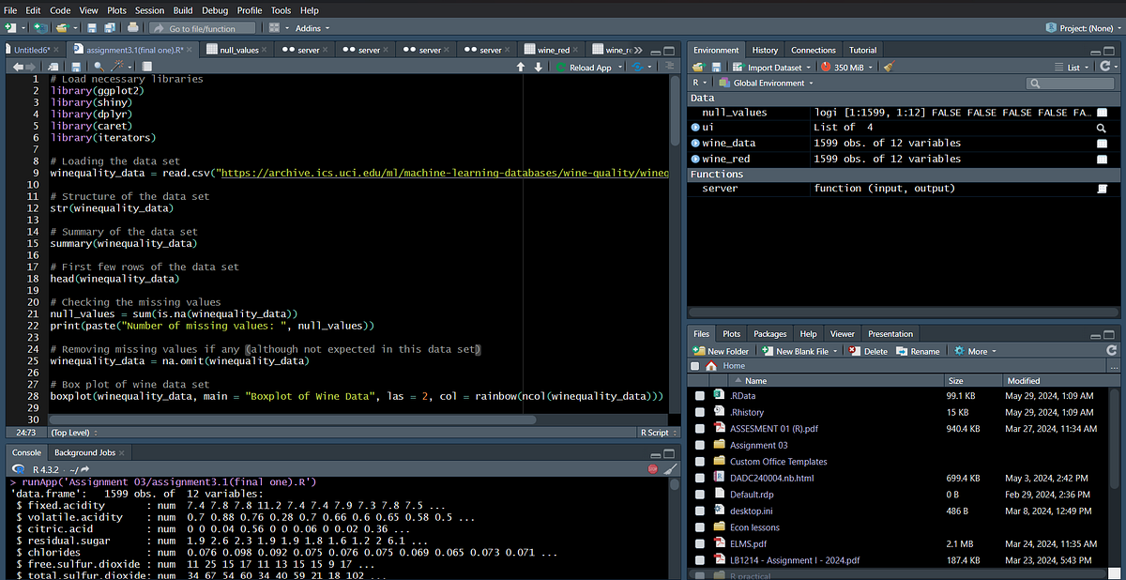Open the Session menu

[x=149, y=10]
